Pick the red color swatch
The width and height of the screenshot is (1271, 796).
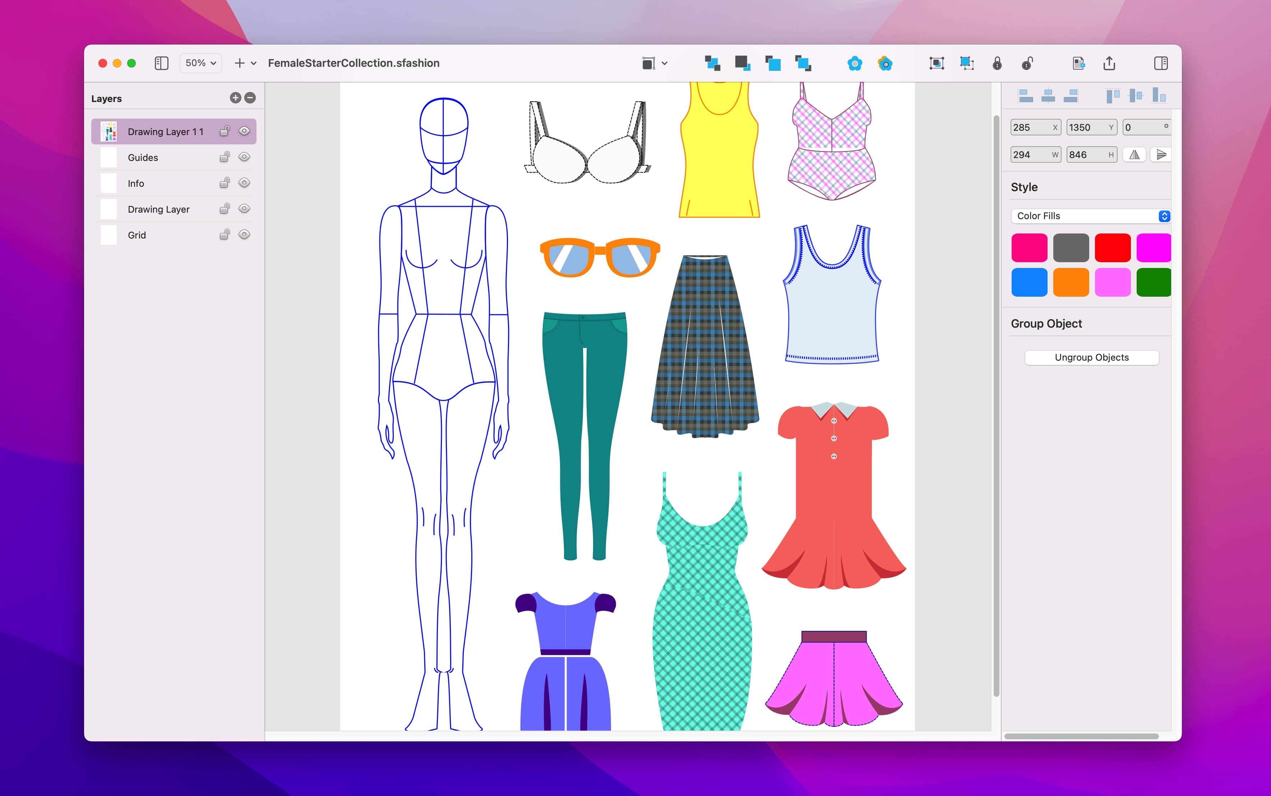tap(1113, 248)
